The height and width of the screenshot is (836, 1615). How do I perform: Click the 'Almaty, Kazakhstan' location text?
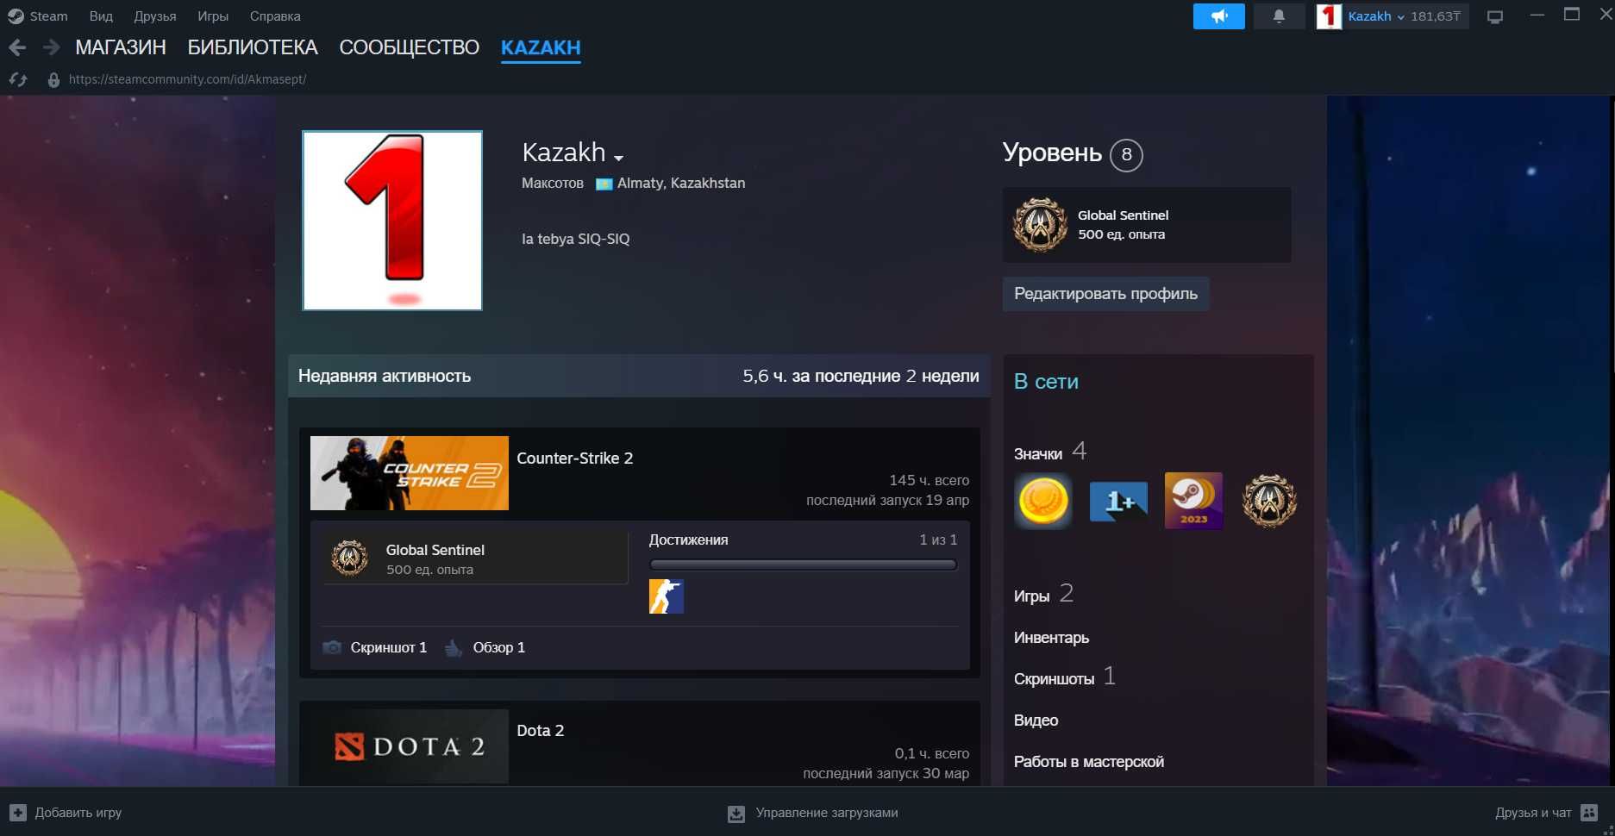tap(681, 183)
